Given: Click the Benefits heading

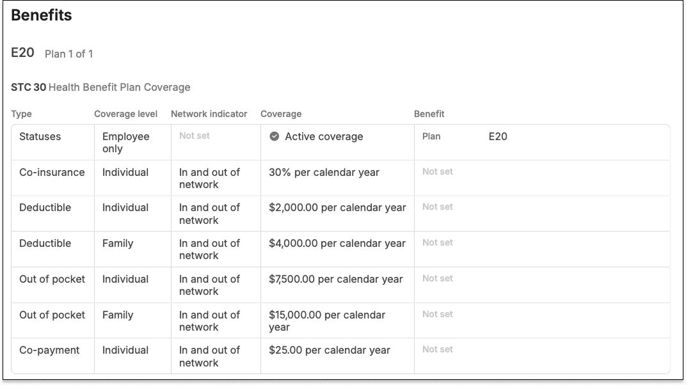Looking at the screenshot, I should pos(42,15).
